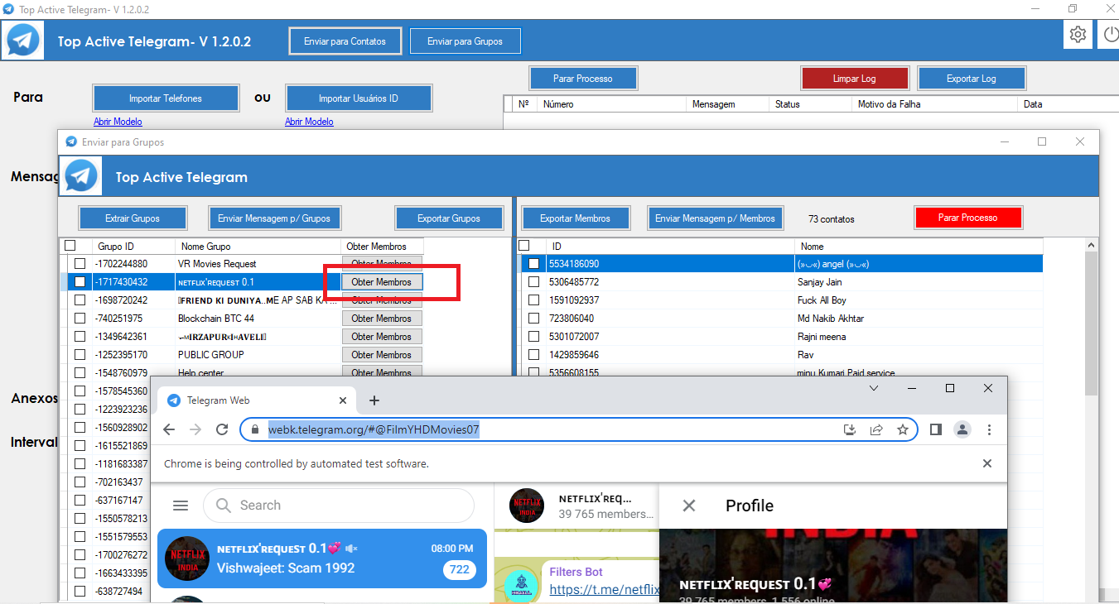Click Obter Membros for Blockchain BTC 44
The width and height of the screenshot is (1119, 604).
[382, 319]
